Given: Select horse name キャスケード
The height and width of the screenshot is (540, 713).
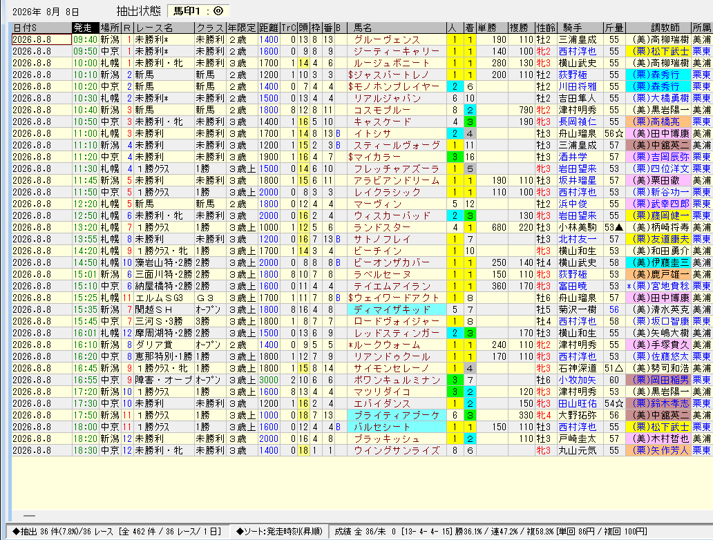Looking at the screenshot, I should pyautogui.click(x=382, y=122).
